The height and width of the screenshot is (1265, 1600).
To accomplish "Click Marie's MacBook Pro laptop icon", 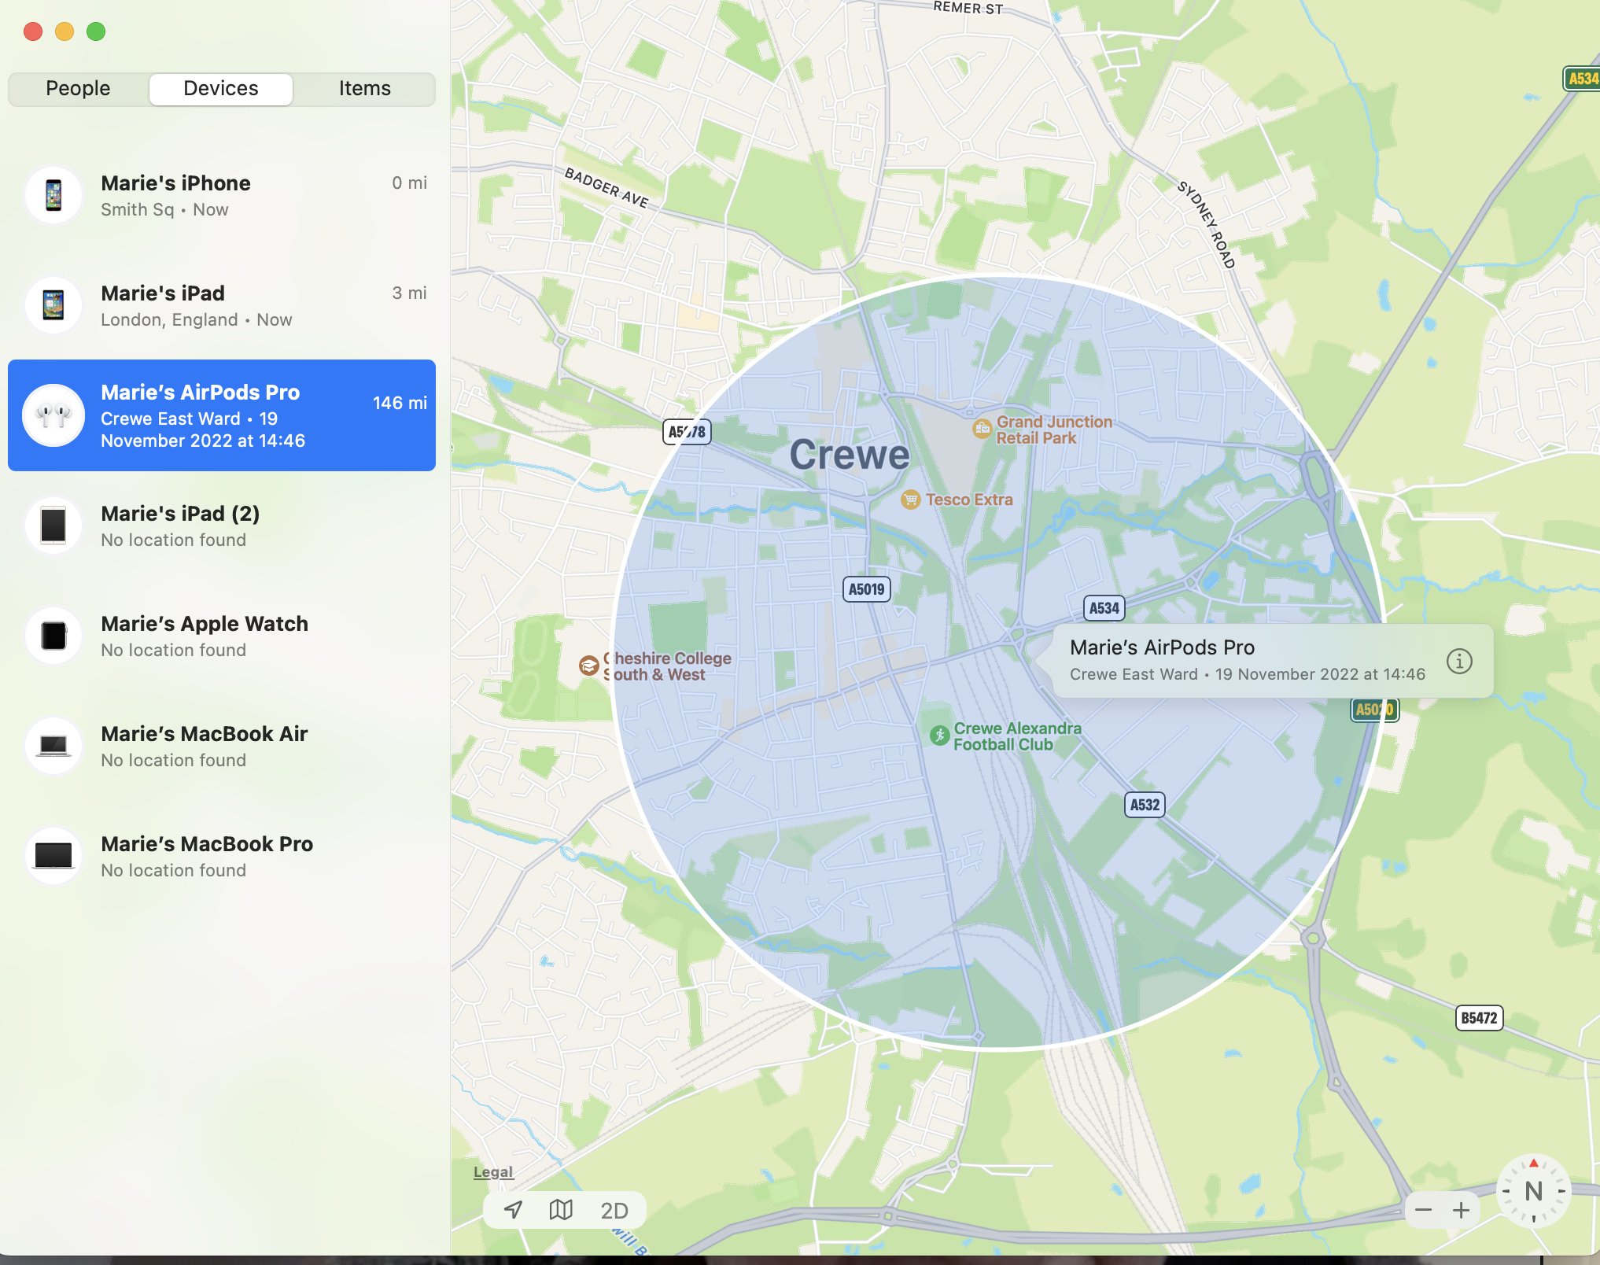I will click(x=53, y=856).
